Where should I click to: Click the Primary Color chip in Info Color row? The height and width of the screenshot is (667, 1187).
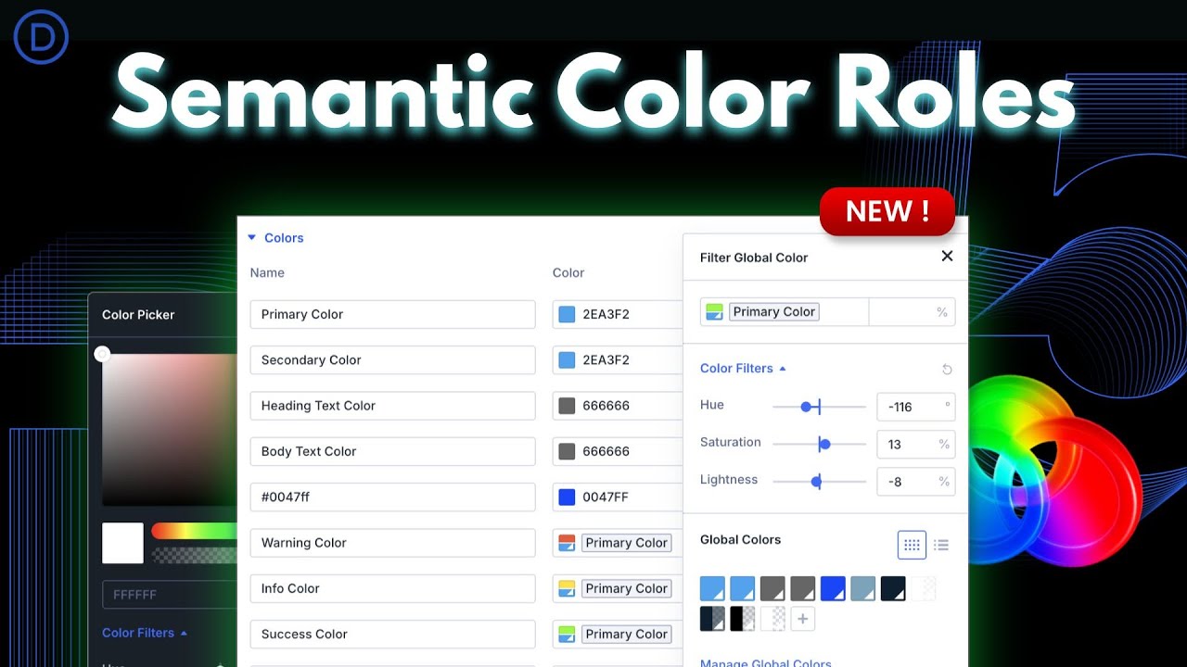point(627,588)
